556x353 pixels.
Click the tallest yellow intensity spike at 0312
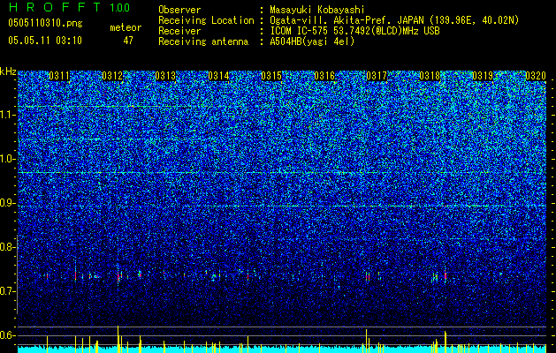[118, 339]
